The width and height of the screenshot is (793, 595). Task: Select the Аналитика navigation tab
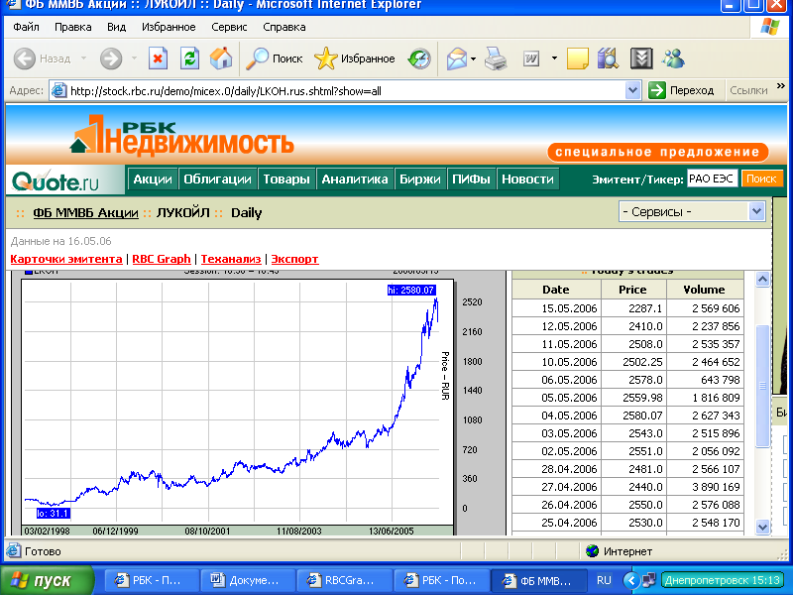tap(355, 179)
